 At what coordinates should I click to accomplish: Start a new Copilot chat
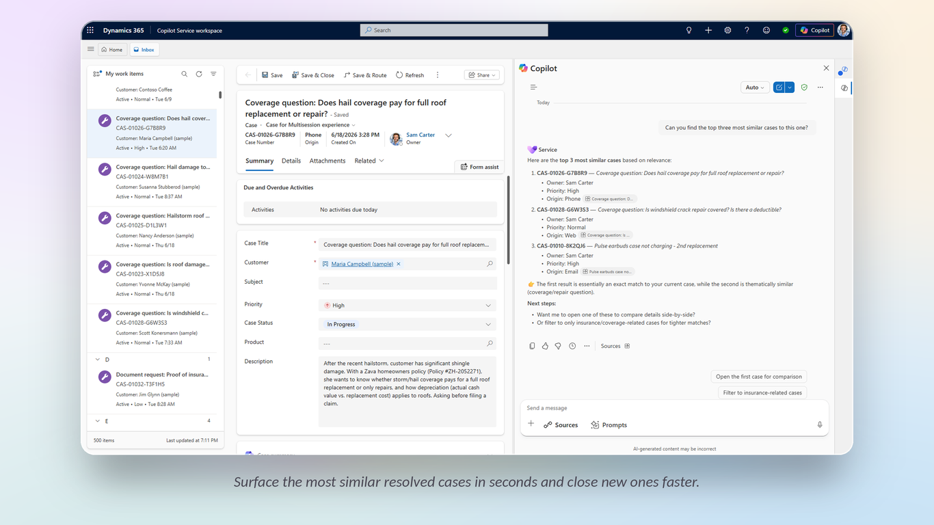(779, 87)
